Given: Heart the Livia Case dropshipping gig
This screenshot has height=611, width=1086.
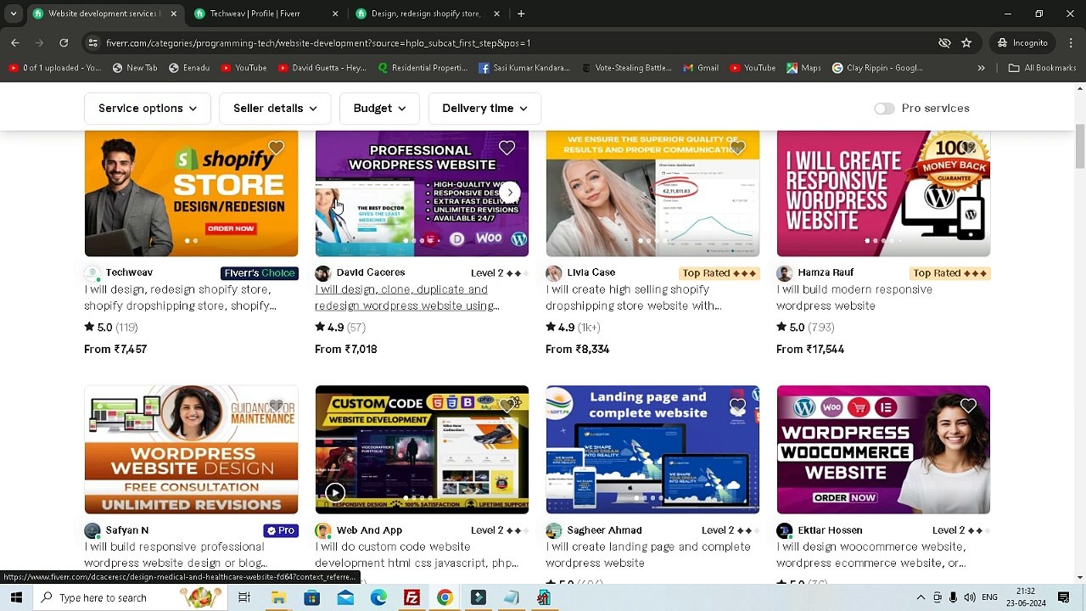Looking at the screenshot, I should click(x=737, y=149).
